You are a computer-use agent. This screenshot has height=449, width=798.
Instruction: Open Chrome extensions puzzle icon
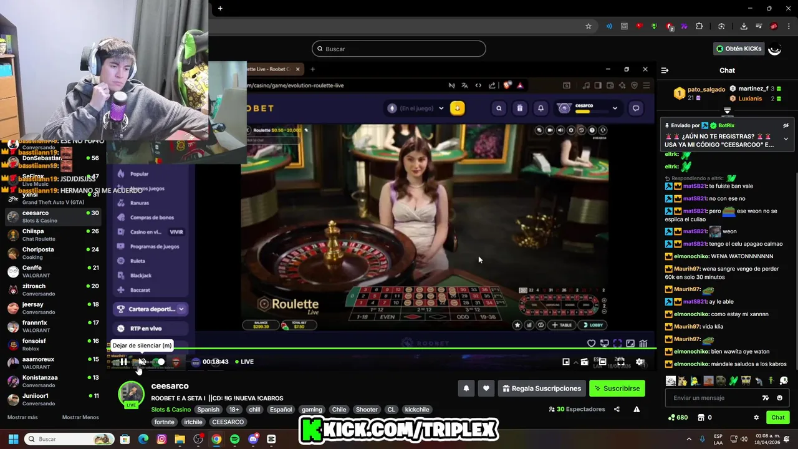point(699,26)
